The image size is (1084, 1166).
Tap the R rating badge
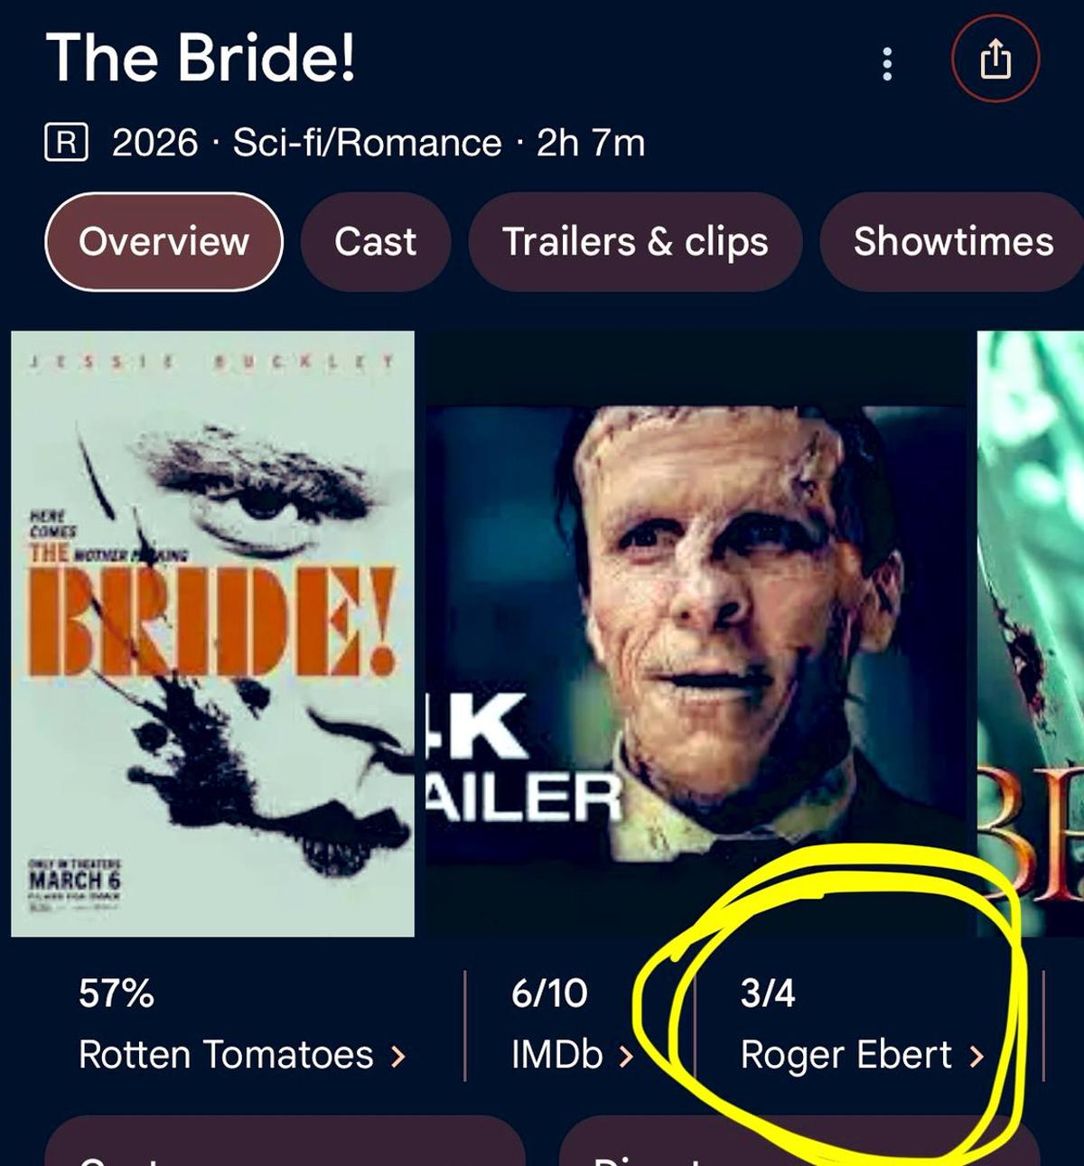coord(66,143)
